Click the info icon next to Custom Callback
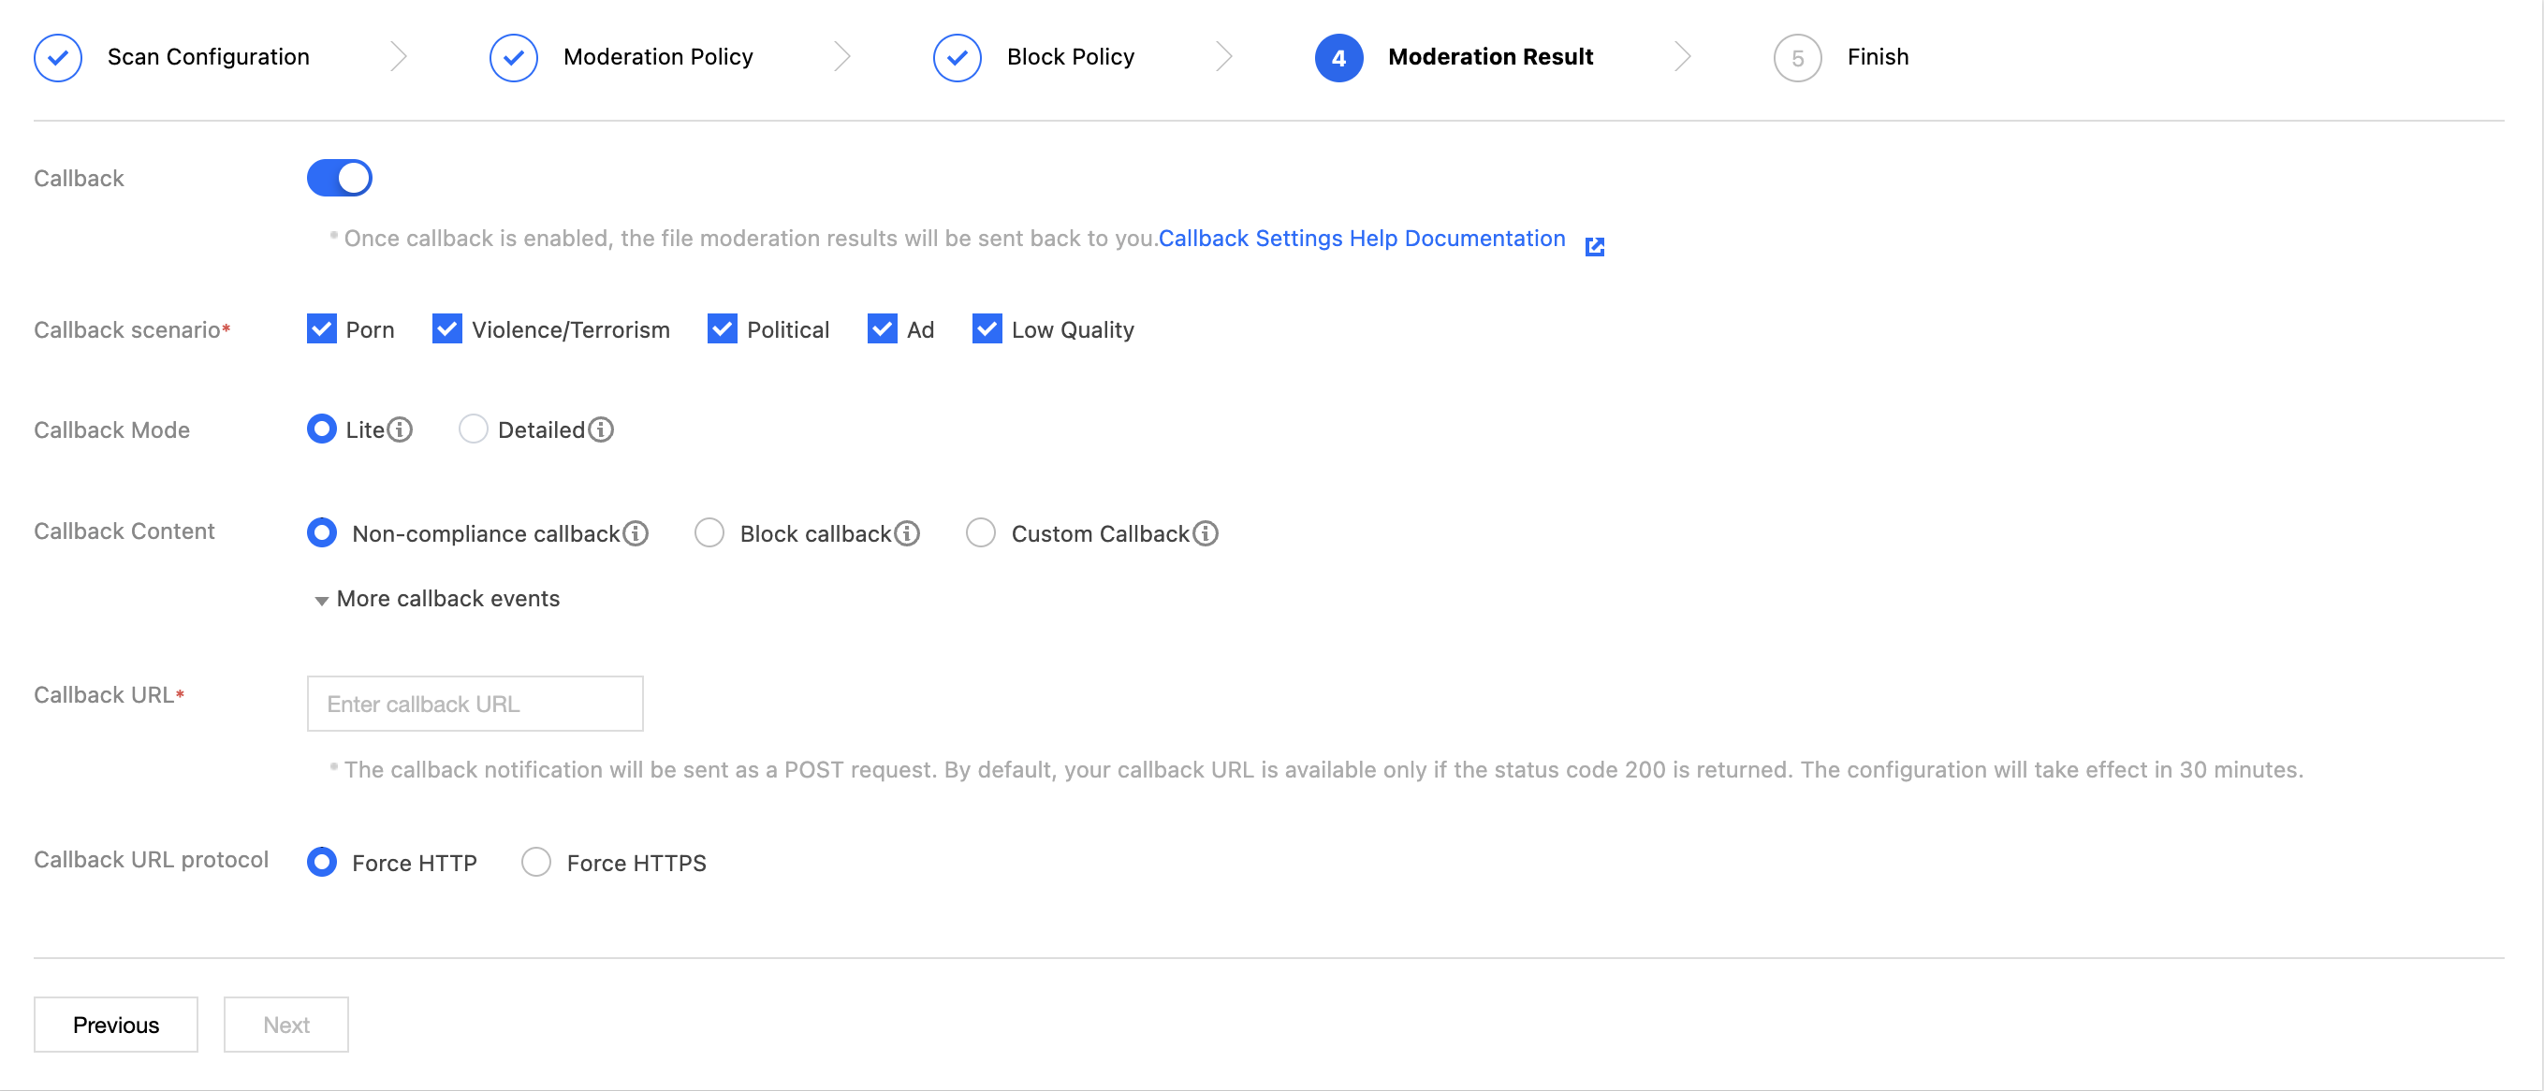Viewport: 2544px width, 1091px height. tap(1205, 533)
